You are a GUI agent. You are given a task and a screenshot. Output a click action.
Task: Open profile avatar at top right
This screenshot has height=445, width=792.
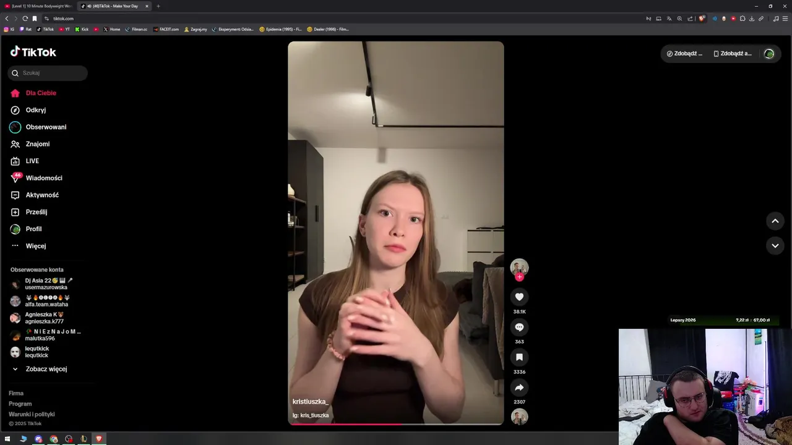coord(769,54)
